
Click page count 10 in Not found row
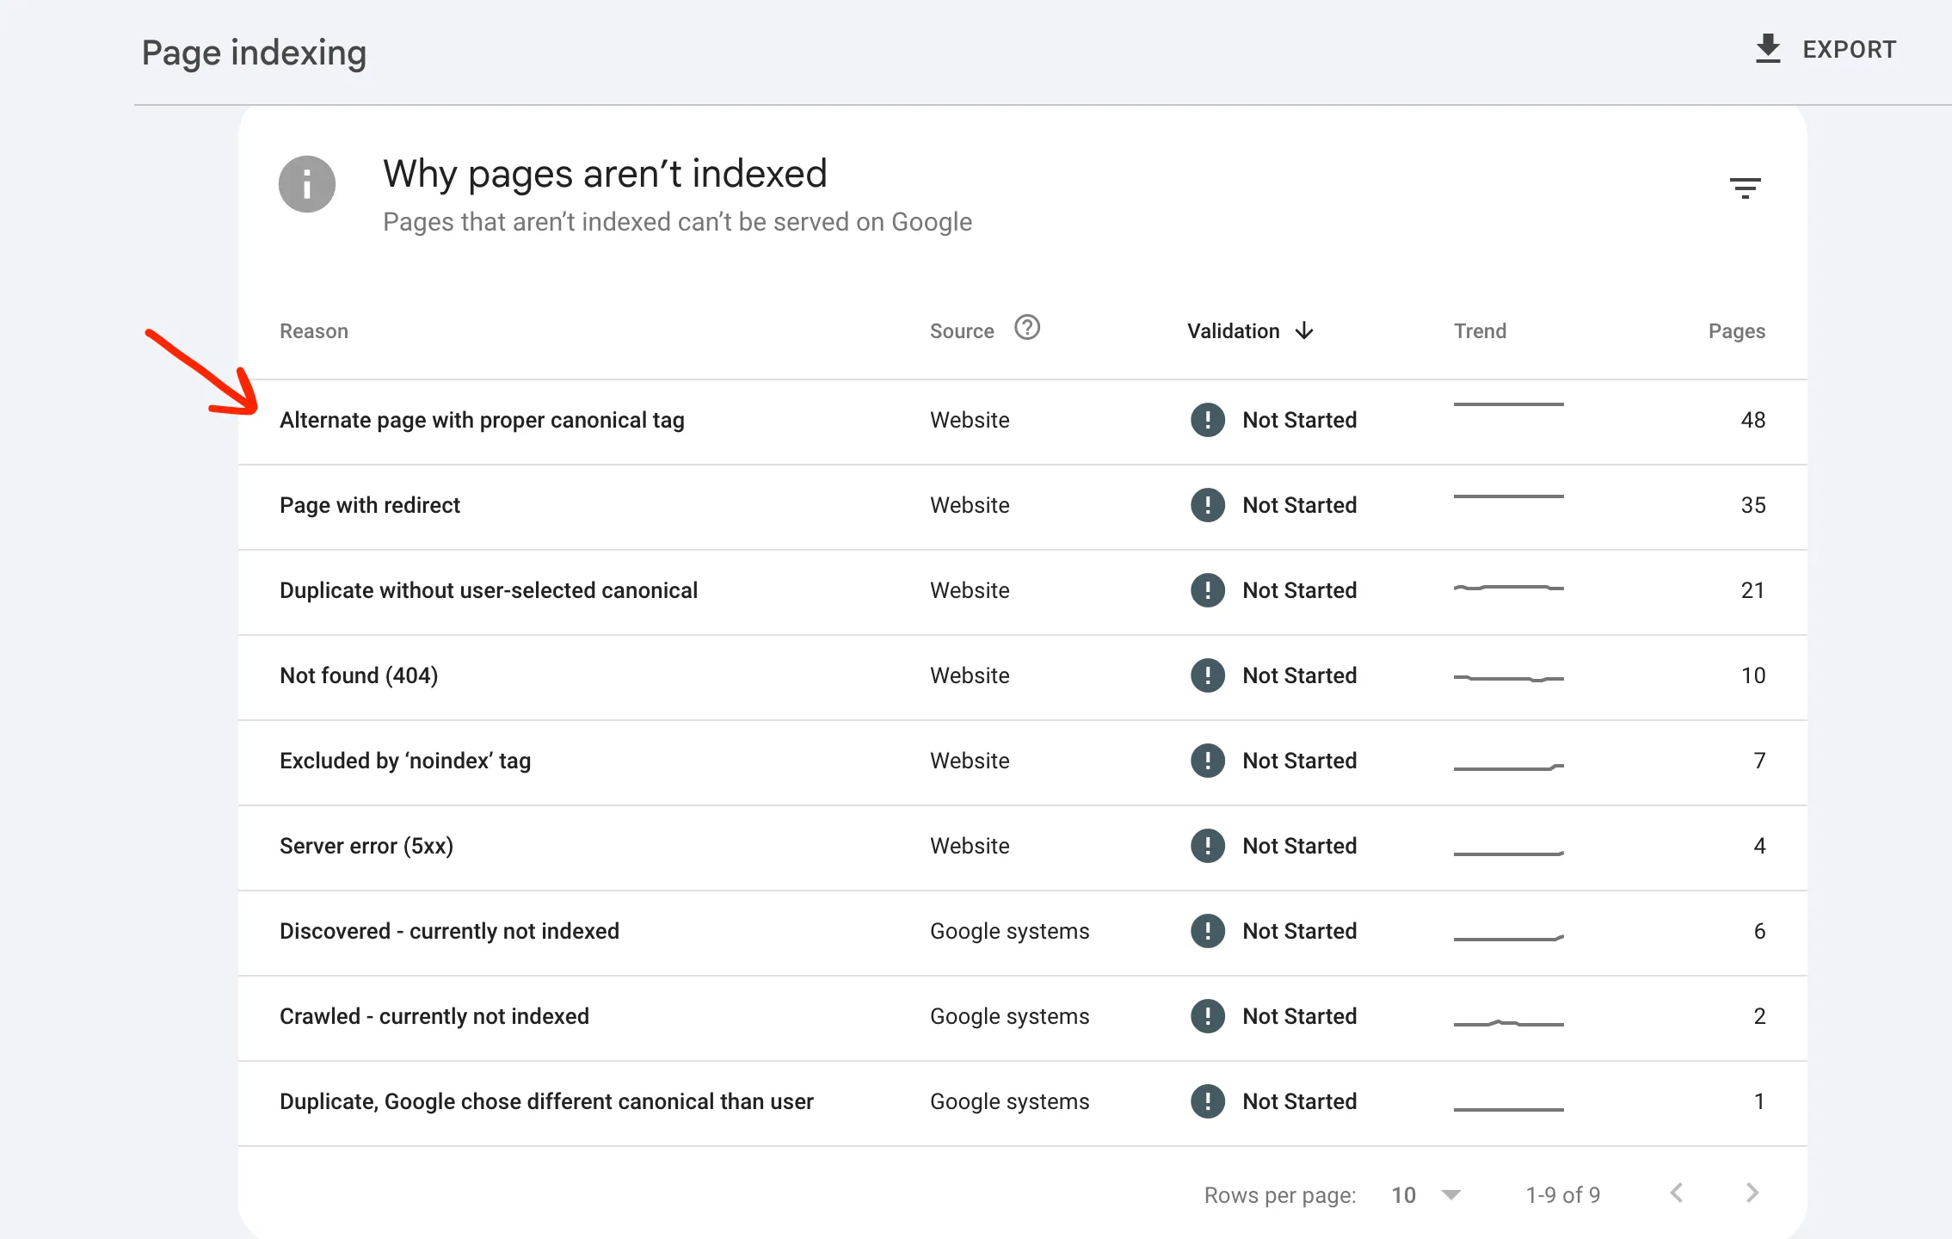1752,675
